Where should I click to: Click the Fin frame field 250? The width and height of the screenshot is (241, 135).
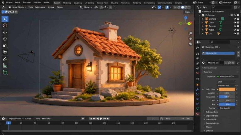(186, 119)
